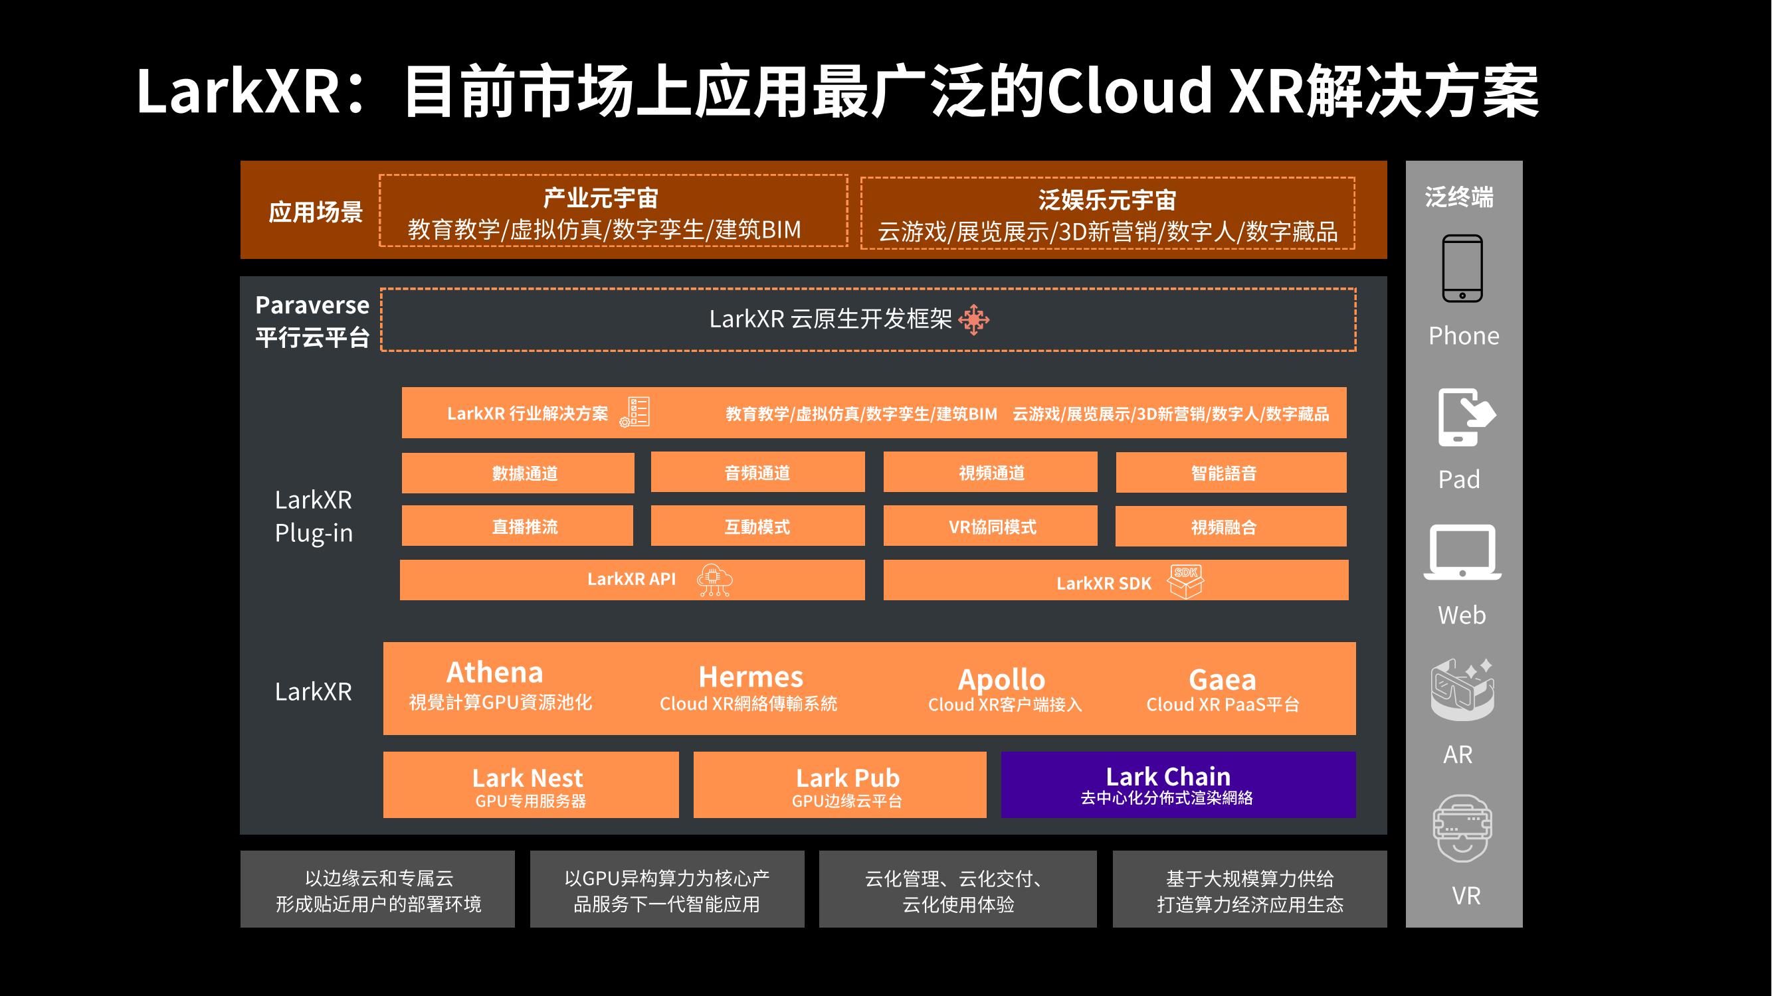
Task: Click the SDK box icon
Action: [x=1186, y=582]
